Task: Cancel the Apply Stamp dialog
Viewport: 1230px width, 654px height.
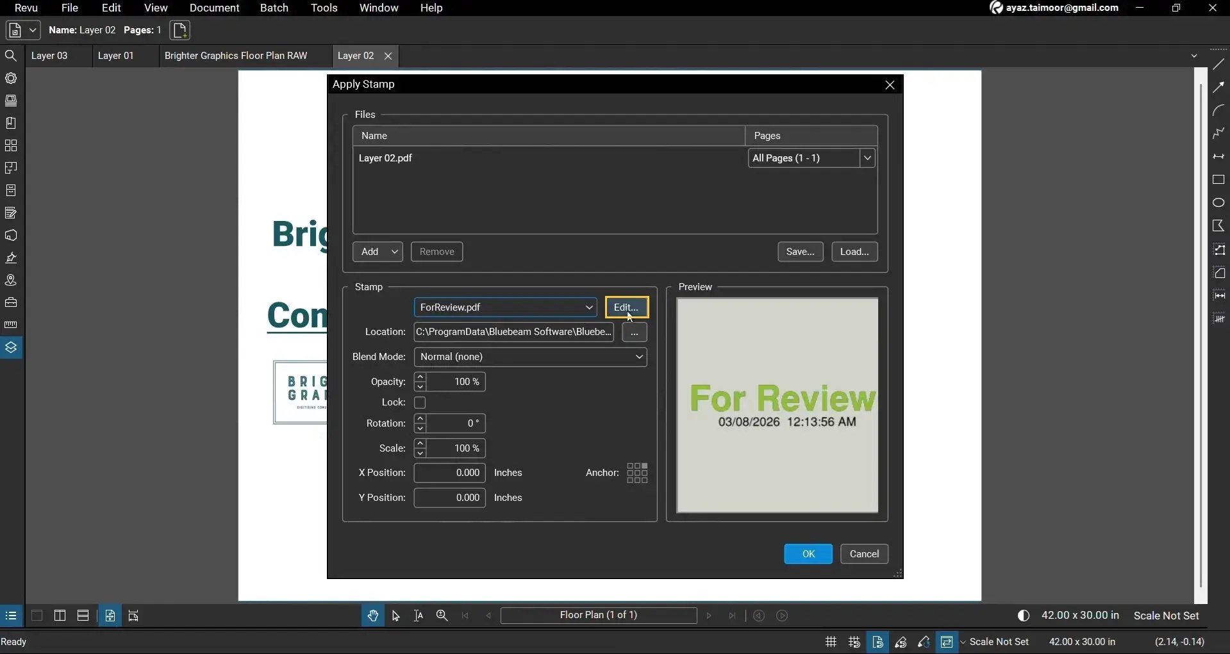Action: 864,554
